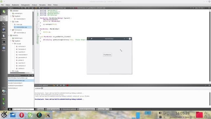Open the Narzędzia menu
This screenshot has height=119, width=211.
coord(43,5)
